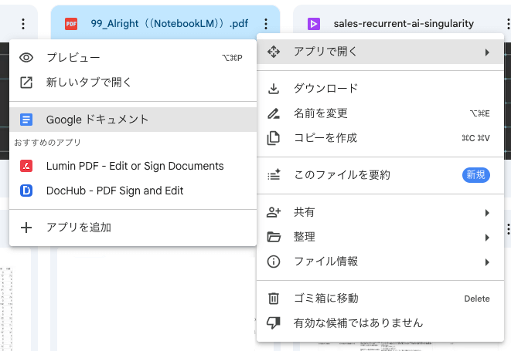
Task: Click the open-in-new-tab icon beside 新しいタブで開く
Action: [x=26, y=83]
